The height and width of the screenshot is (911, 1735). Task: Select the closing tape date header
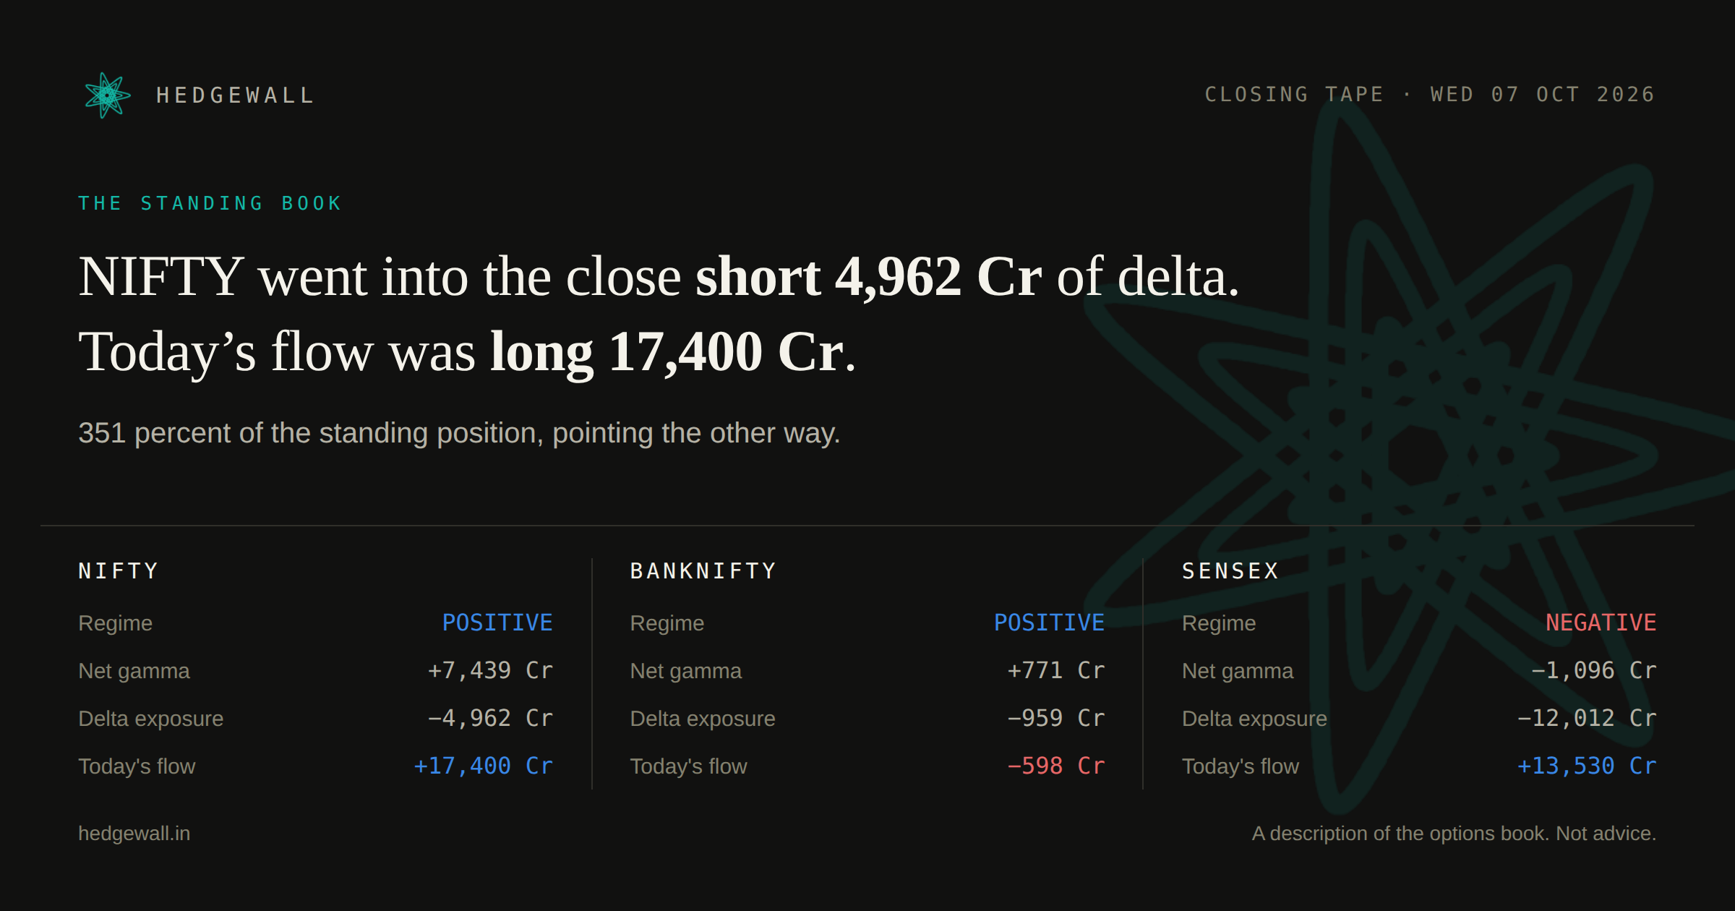coord(1430,95)
